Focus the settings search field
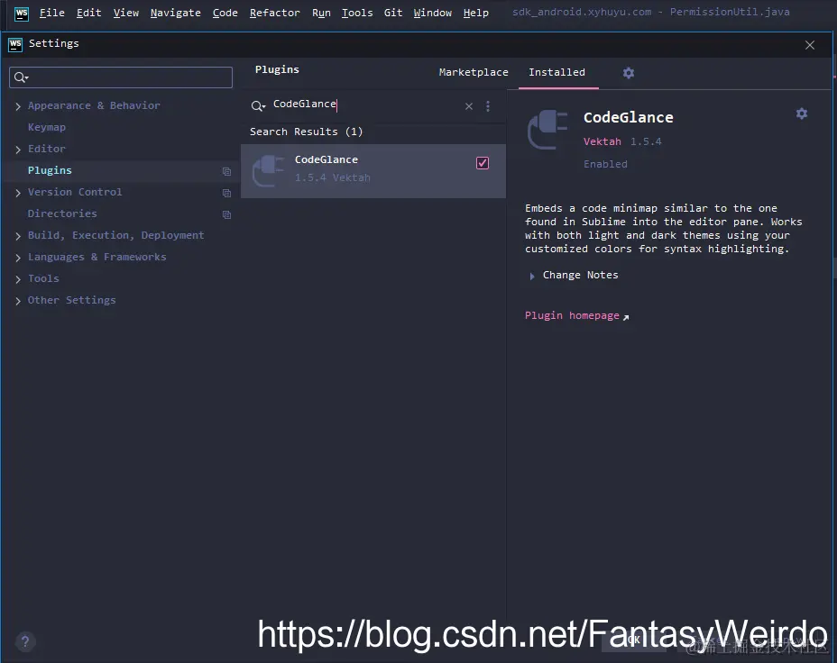This screenshot has height=663, width=837. pyautogui.click(x=121, y=77)
